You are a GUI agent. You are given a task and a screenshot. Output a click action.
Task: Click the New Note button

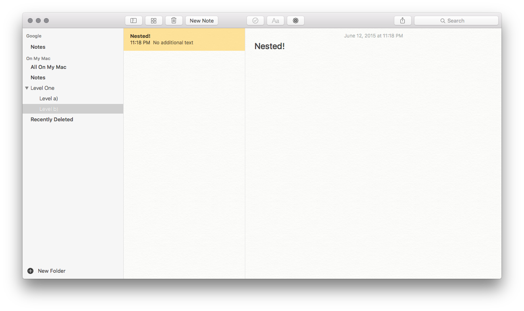pyautogui.click(x=202, y=21)
